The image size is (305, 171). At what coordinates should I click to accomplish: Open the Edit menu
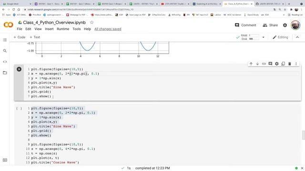point(28,29)
